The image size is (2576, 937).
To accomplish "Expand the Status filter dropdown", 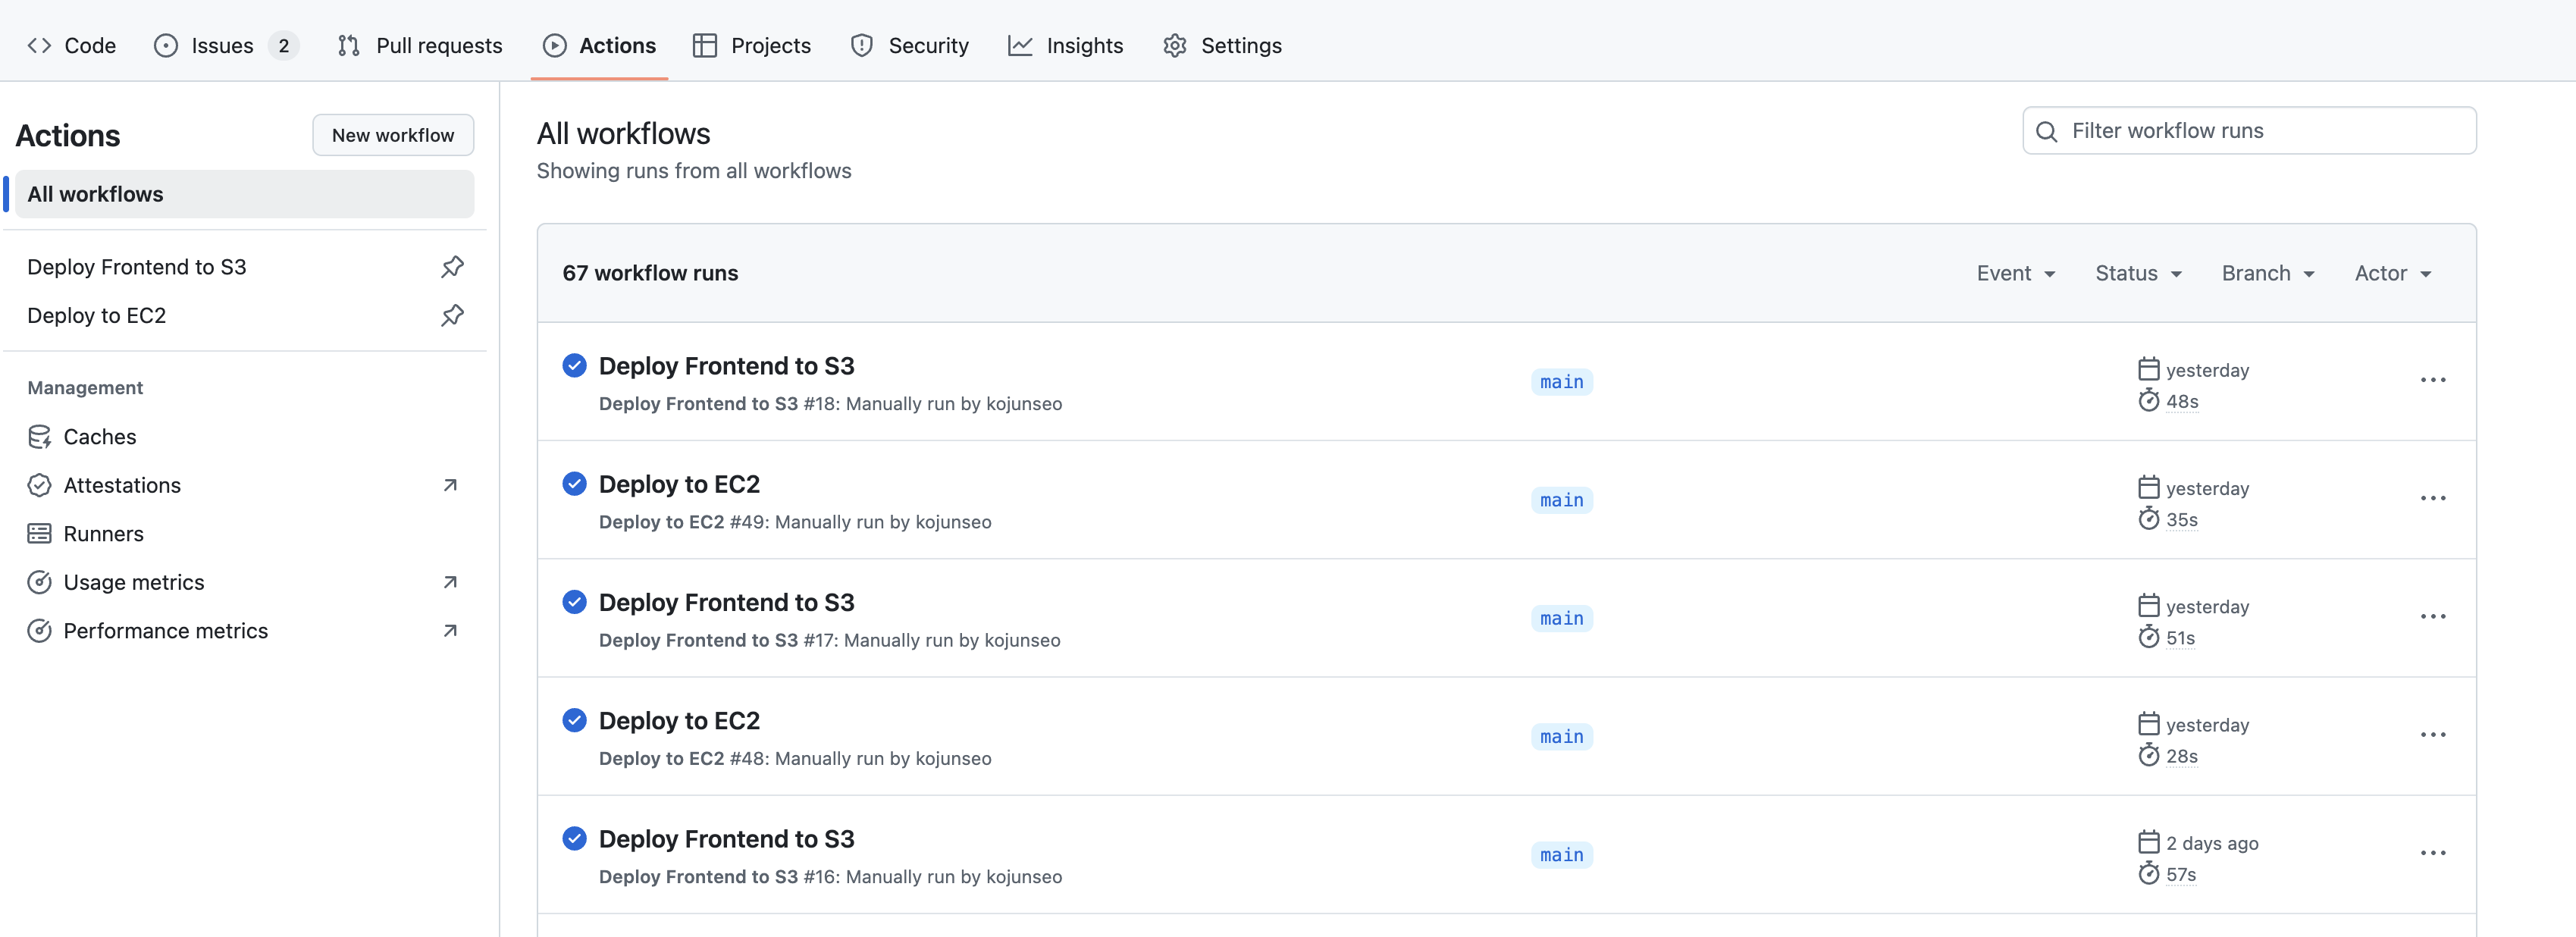I will 2138,273.
